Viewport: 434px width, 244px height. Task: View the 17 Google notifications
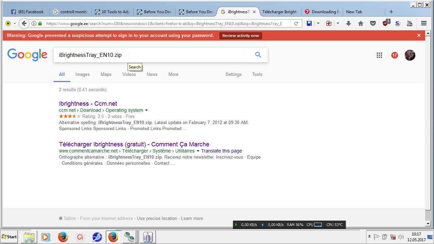tap(395, 55)
